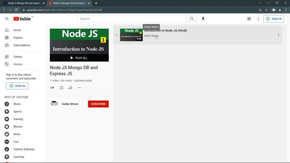Open Library in sidebar

18,57
